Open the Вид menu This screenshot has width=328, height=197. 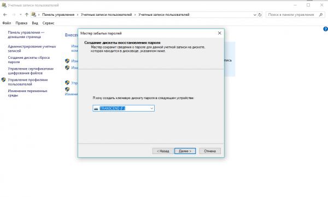click(35, 23)
